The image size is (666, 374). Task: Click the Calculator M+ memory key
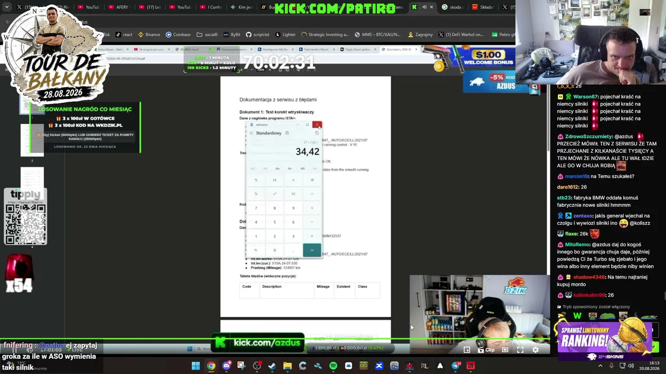278,168
